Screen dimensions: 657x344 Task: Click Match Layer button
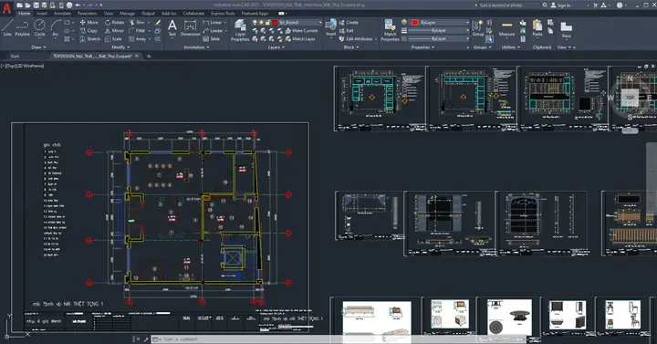click(x=300, y=39)
